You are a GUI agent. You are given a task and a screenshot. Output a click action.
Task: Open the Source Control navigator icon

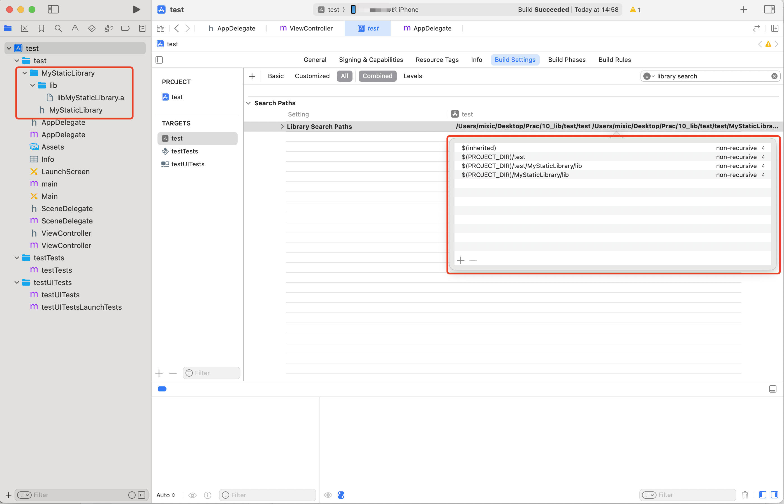25,29
